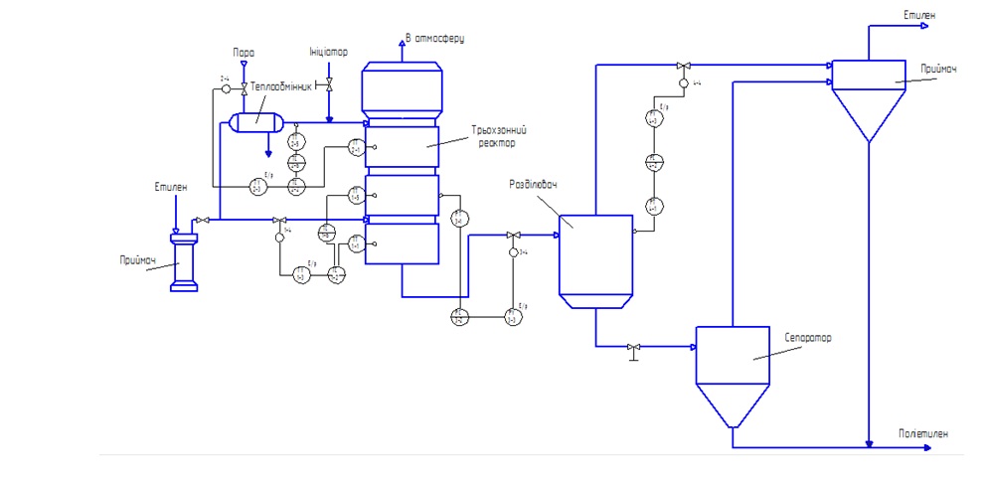
Task: Select the actuator circle labeled 2-4
Action: click(226, 89)
